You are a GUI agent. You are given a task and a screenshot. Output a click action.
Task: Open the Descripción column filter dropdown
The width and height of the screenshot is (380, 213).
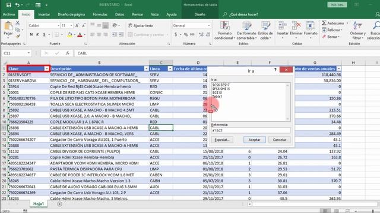(x=146, y=69)
